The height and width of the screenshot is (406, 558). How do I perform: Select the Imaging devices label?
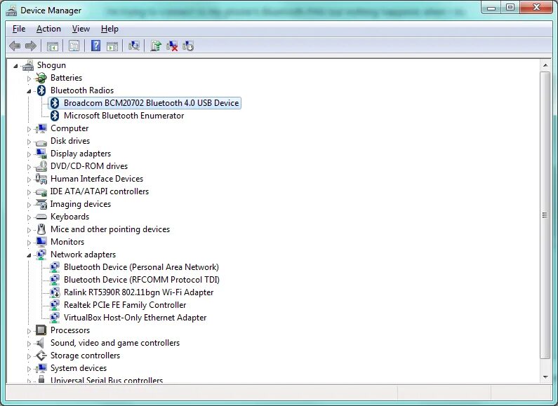81,204
